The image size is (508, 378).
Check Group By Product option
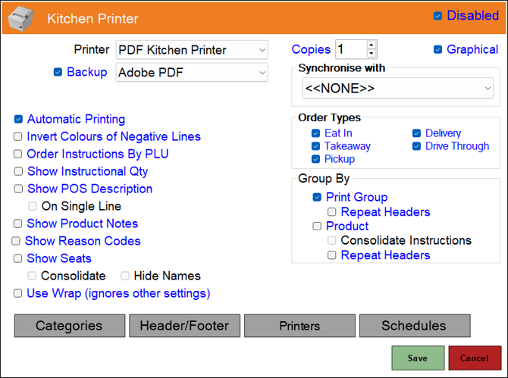317,226
